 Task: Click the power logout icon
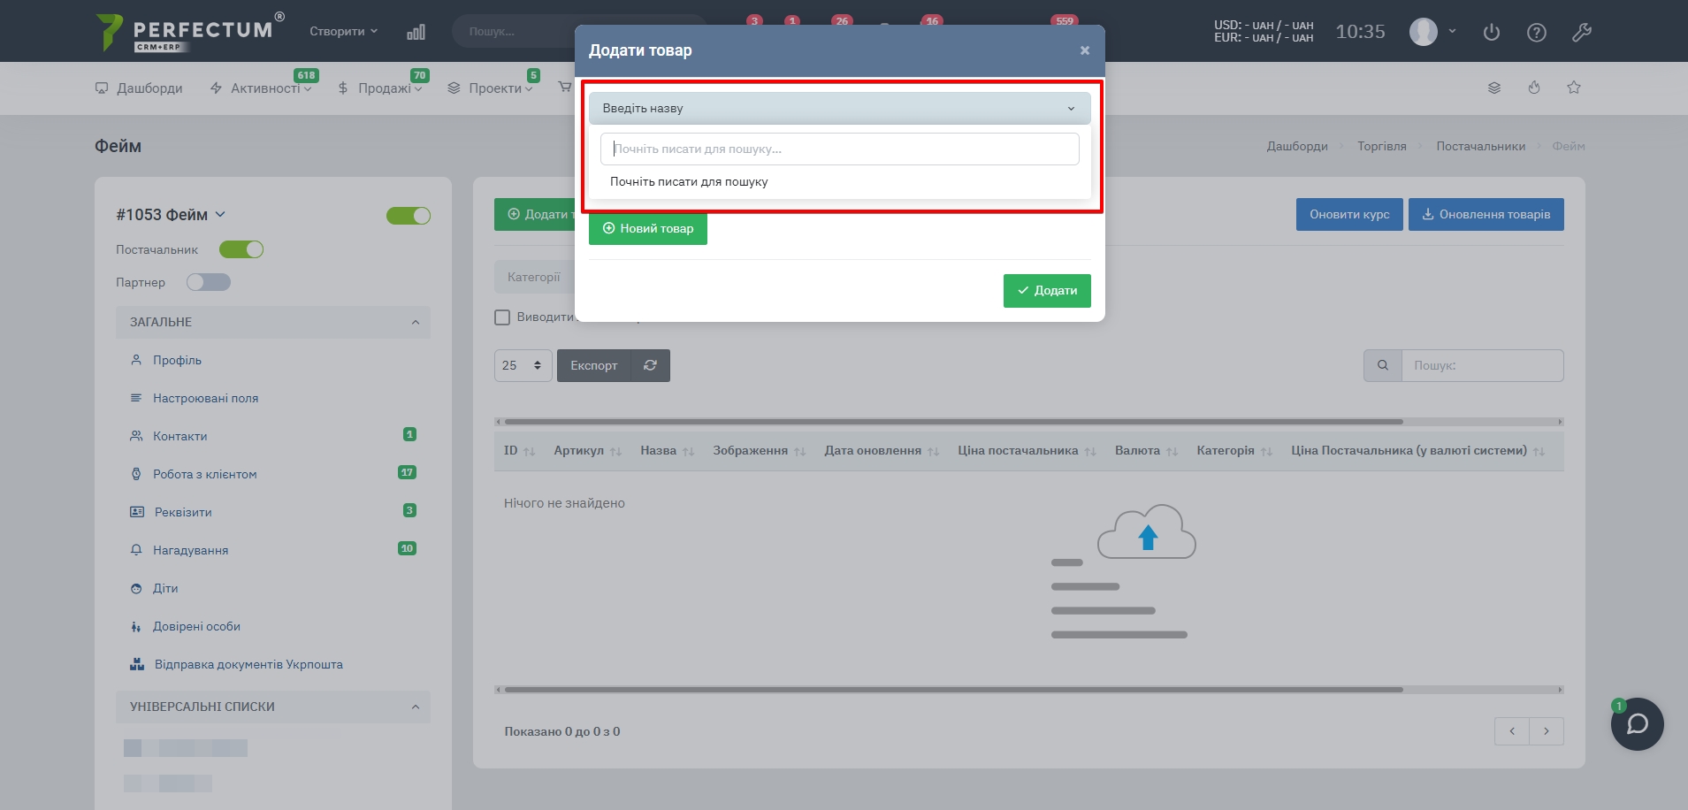click(x=1492, y=33)
